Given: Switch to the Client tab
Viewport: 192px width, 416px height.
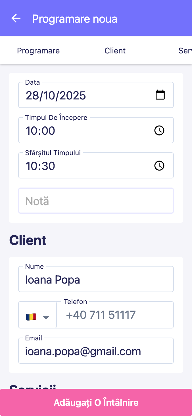Looking at the screenshot, I should 115,51.
